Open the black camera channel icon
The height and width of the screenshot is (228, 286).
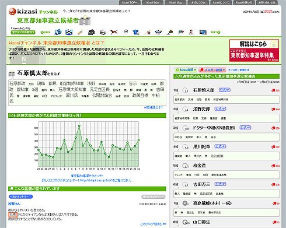click(x=91, y=32)
